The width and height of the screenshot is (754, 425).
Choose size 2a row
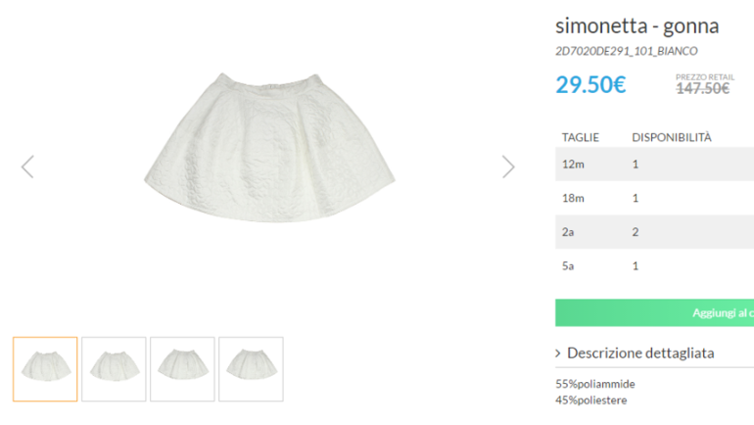653,232
